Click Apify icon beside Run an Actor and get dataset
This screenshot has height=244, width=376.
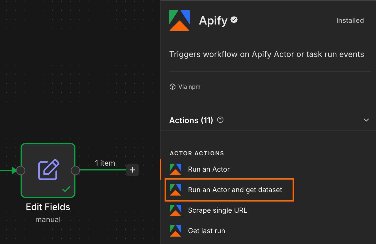click(x=175, y=190)
